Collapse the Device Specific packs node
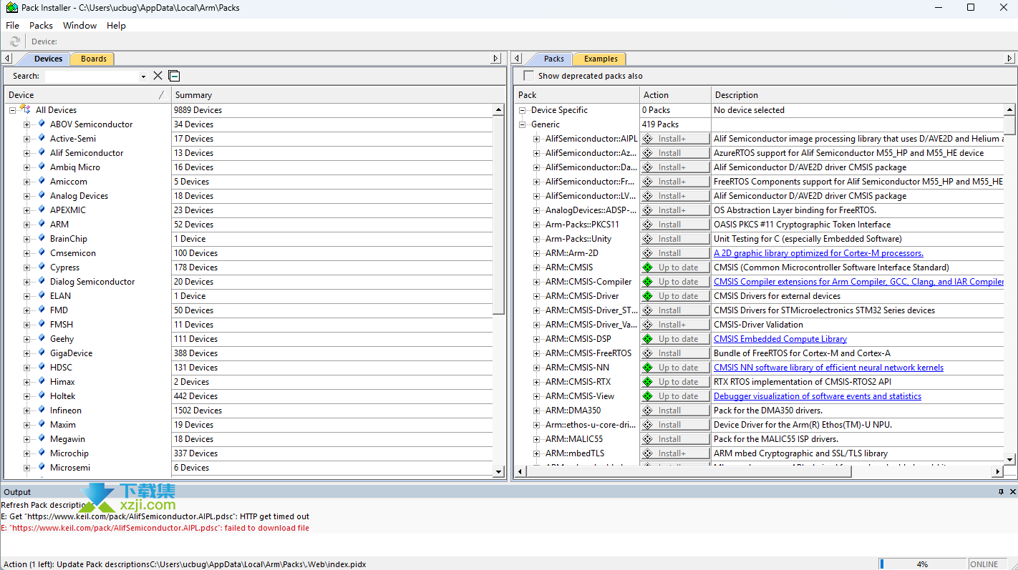Viewport: 1018px width, 570px height. [523, 110]
